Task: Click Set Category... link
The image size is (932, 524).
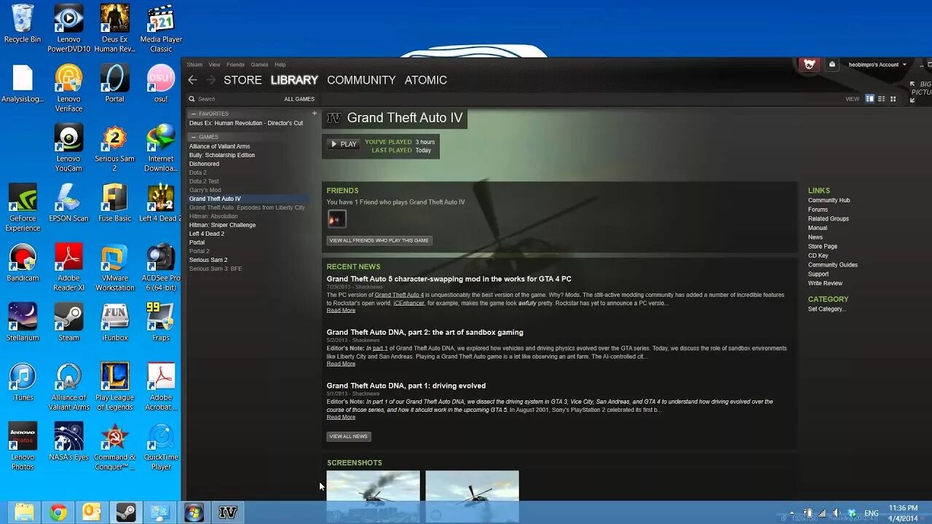Action: [x=827, y=309]
